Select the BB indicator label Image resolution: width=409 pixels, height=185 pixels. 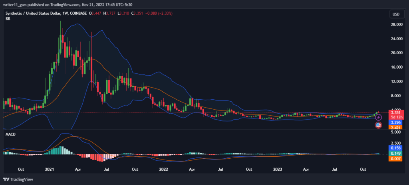(x=7, y=19)
